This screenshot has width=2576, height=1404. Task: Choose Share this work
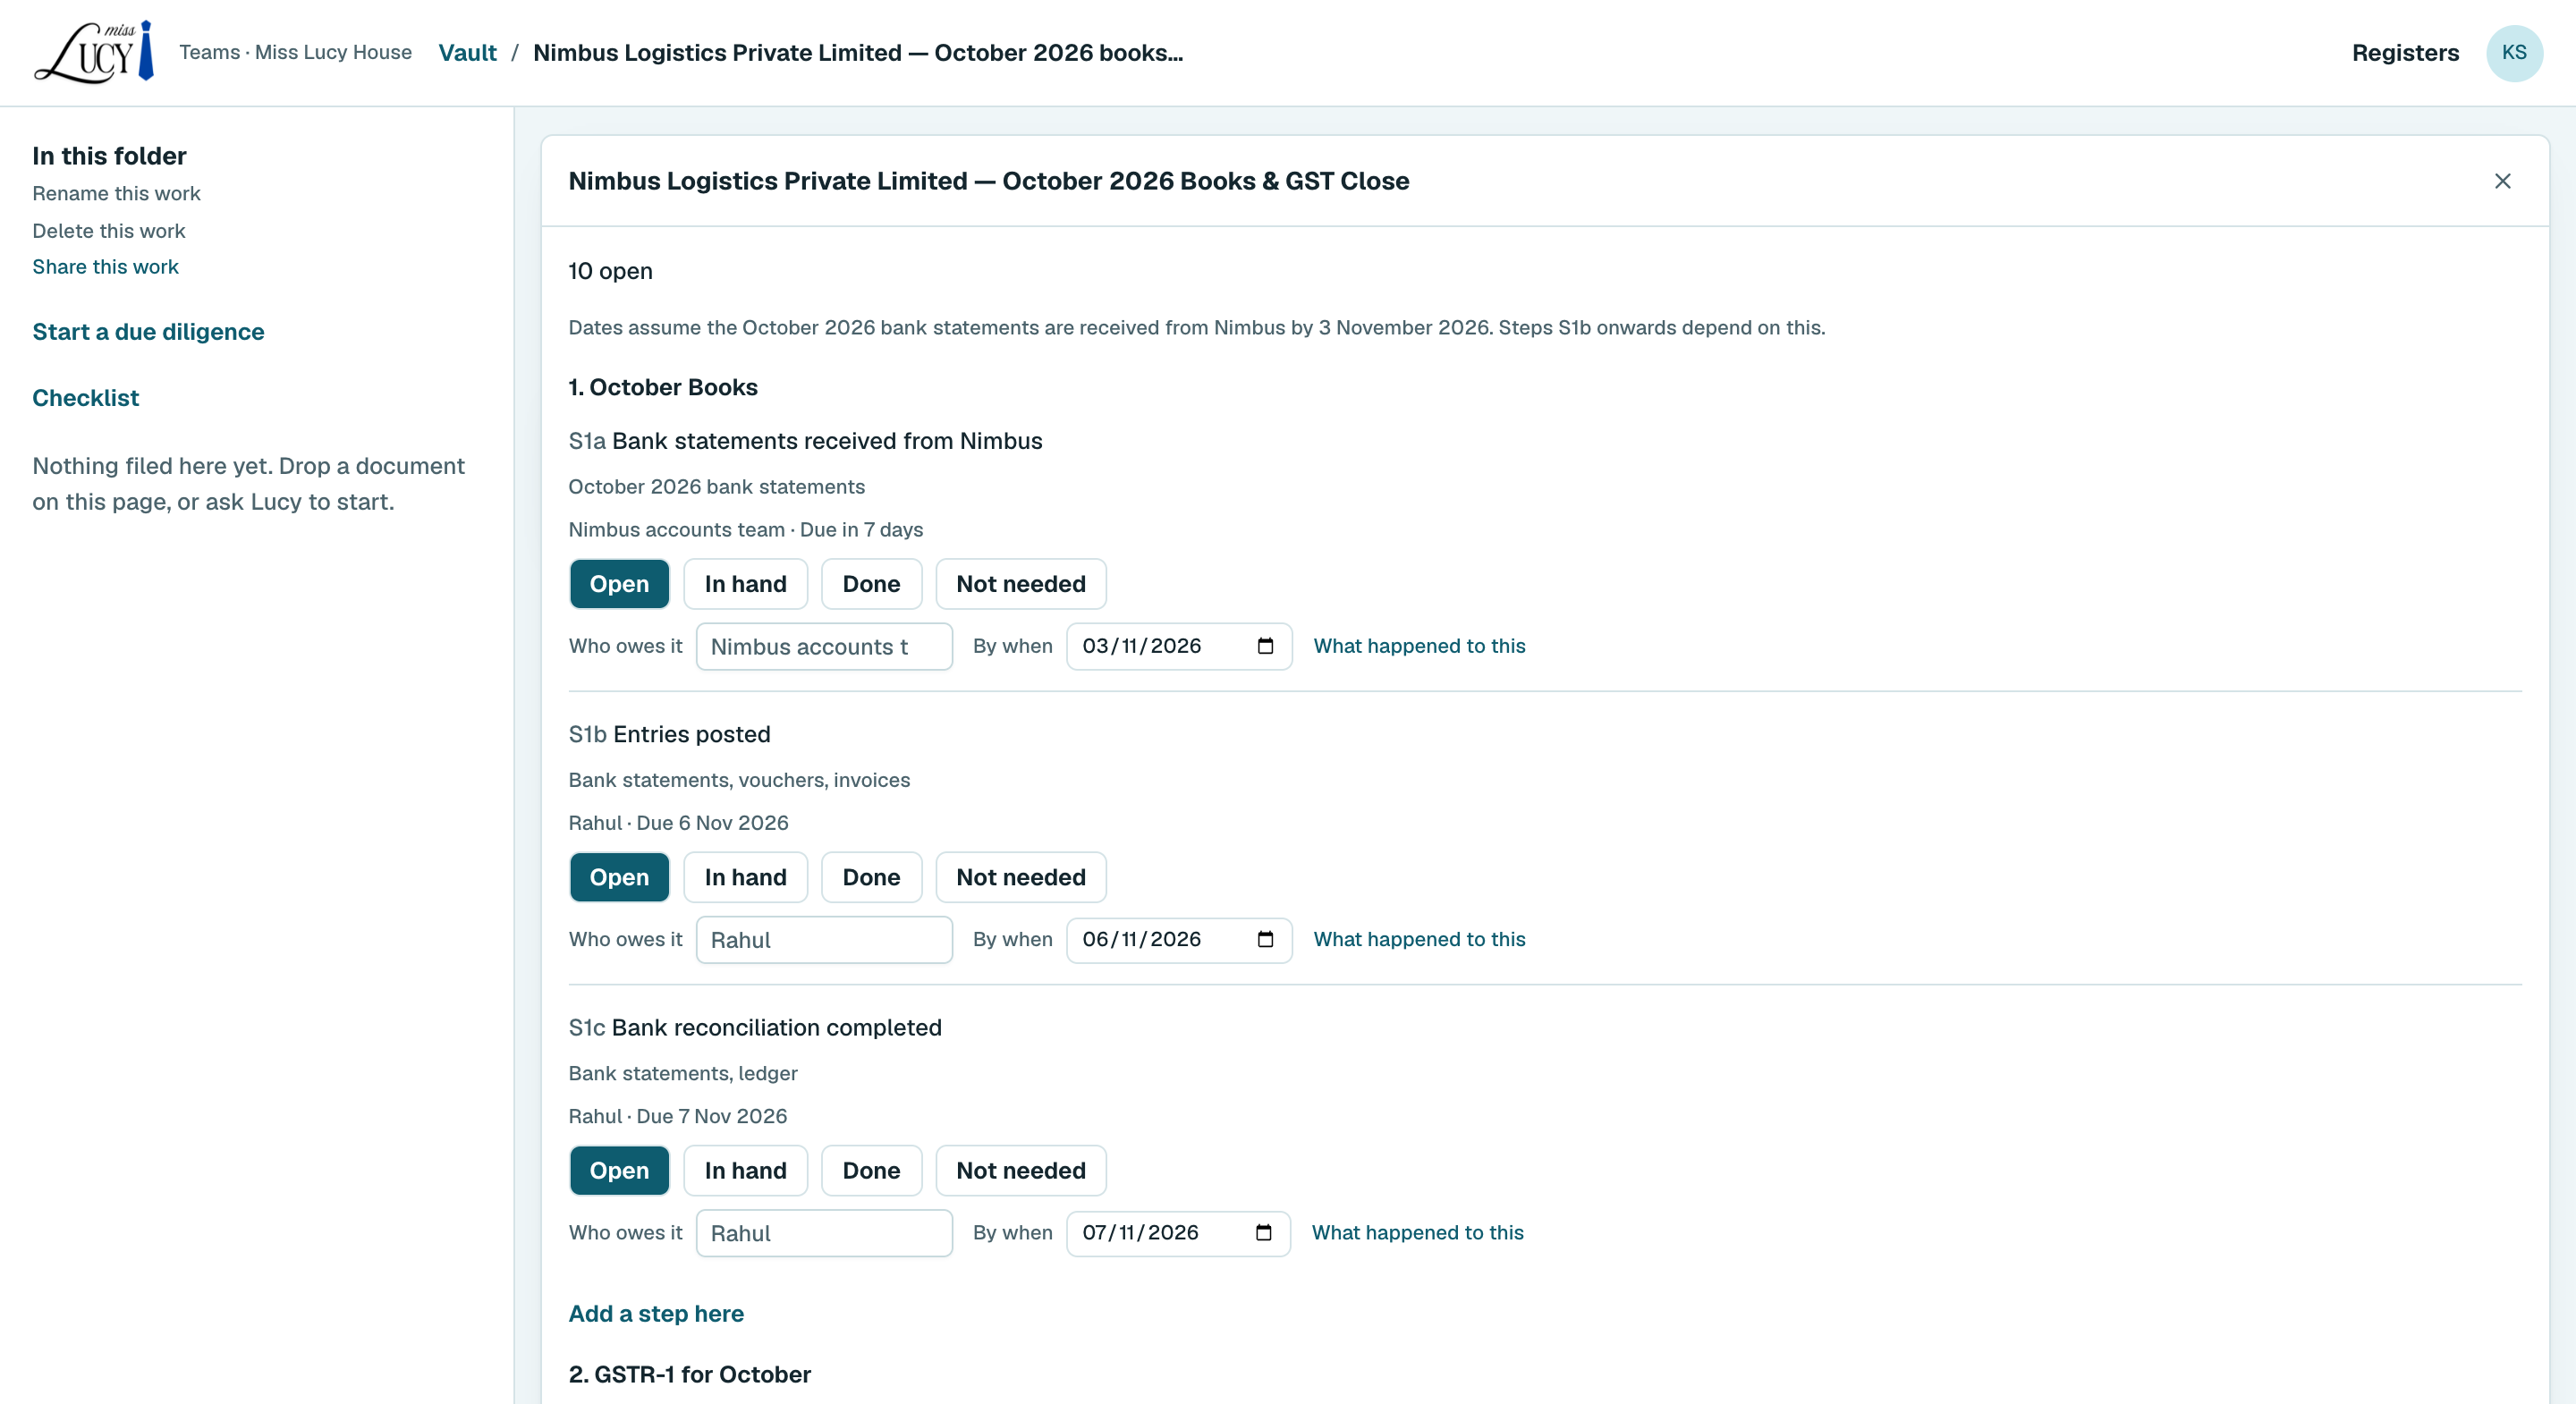pos(105,267)
